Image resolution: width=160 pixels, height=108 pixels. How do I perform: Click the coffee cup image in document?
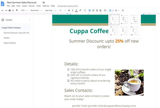pos(129,82)
